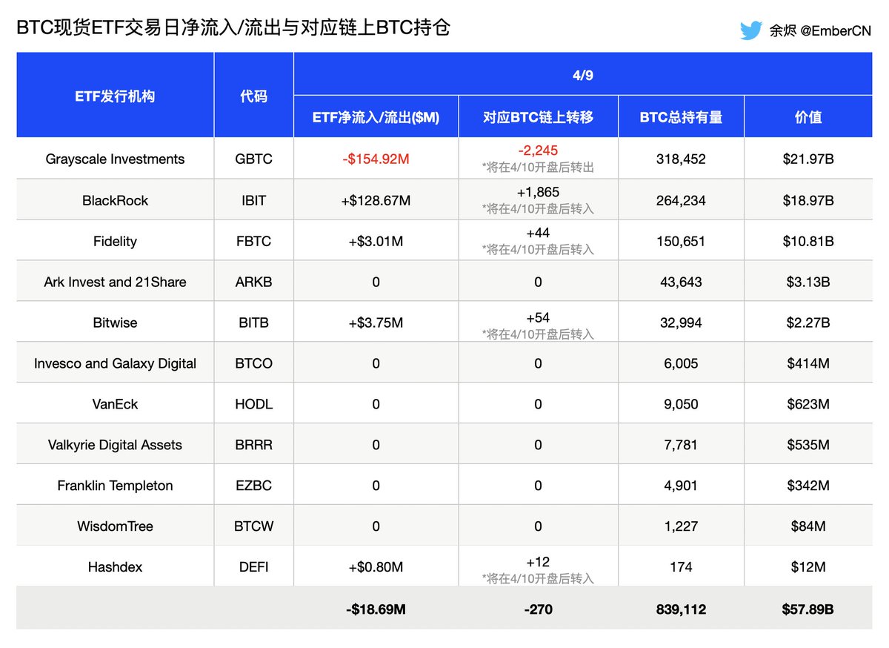Select BlackRock's +128.67M inflow figure

pos(376,199)
